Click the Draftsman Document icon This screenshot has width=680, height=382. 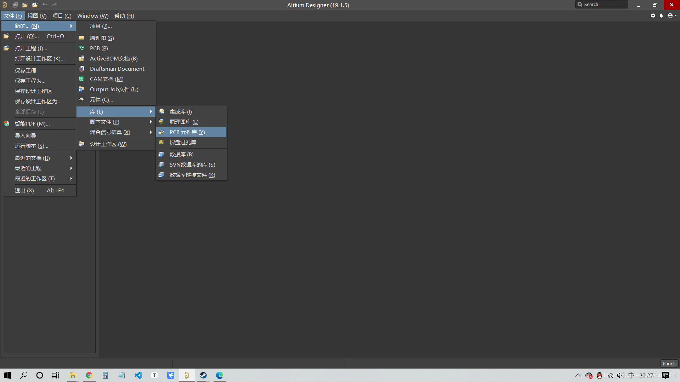point(81,69)
